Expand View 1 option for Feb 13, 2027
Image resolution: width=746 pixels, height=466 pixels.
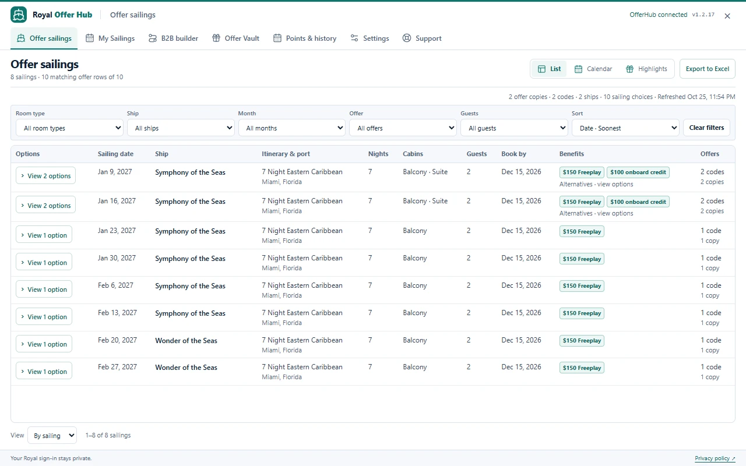(44, 316)
